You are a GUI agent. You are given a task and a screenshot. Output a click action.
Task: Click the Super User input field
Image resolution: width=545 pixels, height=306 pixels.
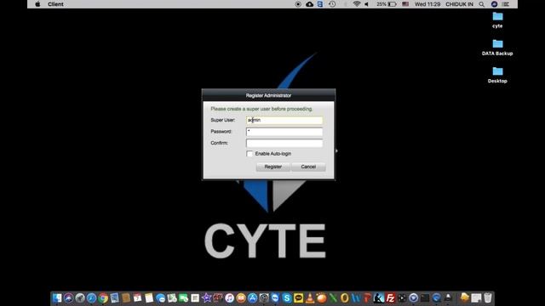click(284, 120)
